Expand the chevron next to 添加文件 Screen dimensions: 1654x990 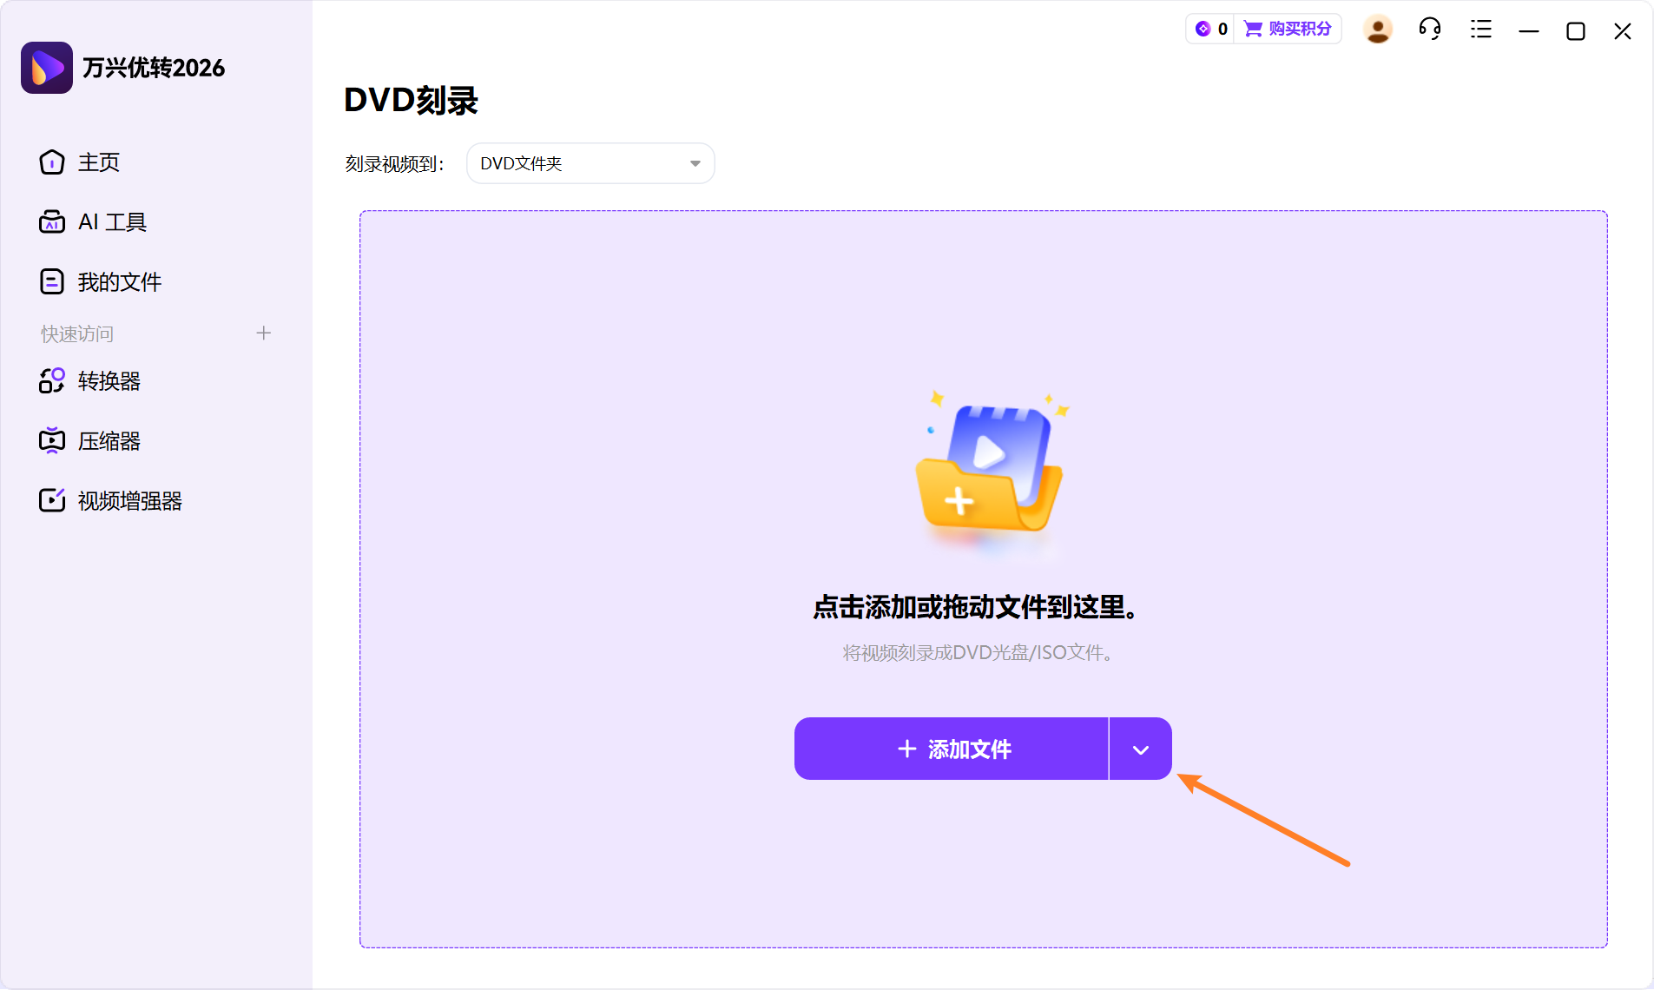pyautogui.click(x=1139, y=749)
